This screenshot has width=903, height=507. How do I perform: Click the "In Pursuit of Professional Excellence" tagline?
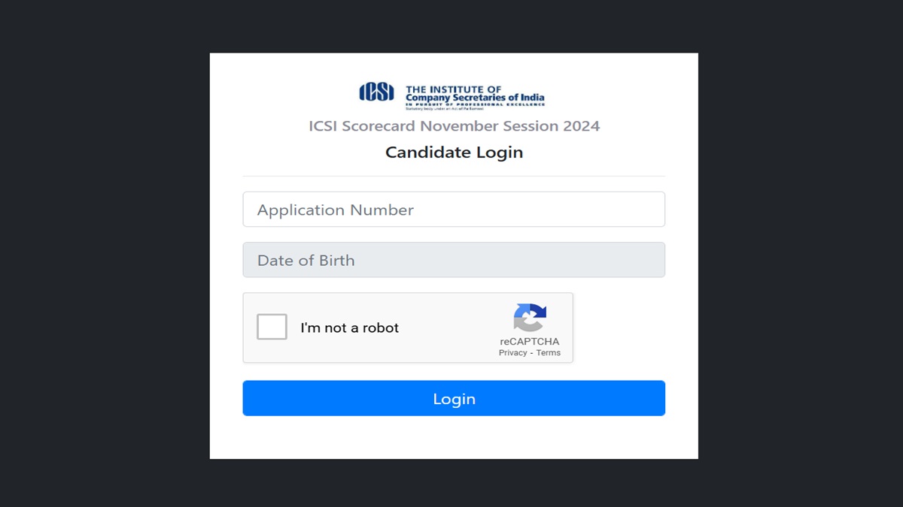(x=474, y=104)
